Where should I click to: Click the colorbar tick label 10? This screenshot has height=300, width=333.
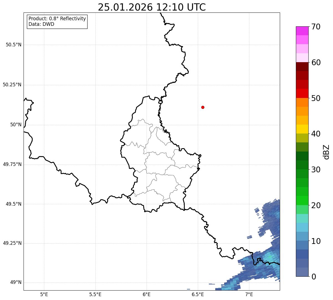(x=316, y=241)
